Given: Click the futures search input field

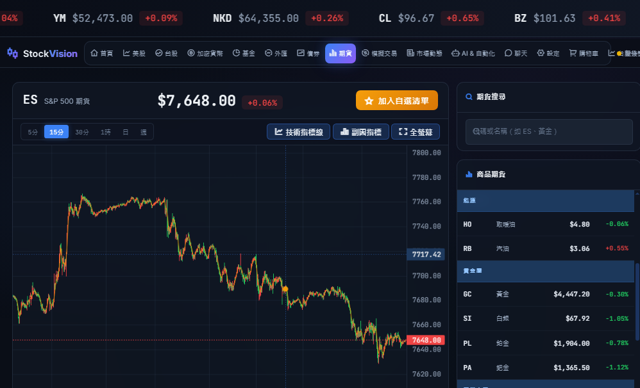Looking at the screenshot, I should tap(549, 132).
